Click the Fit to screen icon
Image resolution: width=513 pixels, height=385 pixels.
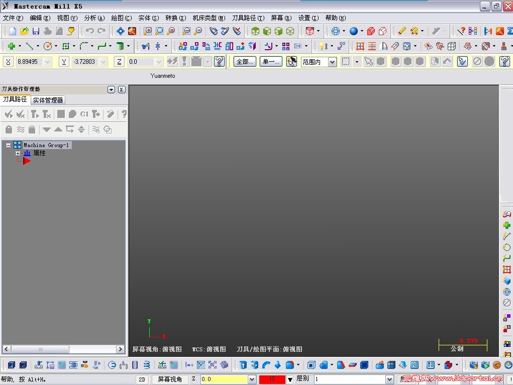click(121, 31)
